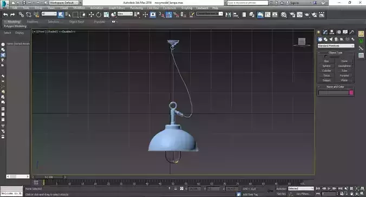
Task: Click the Redo arrow in main toolbar
Action: tap(12, 15)
